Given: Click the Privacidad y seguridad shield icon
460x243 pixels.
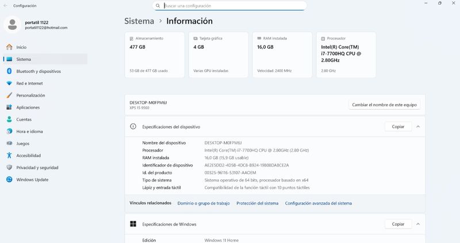Looking at the screenshot, I should point(9,167).
